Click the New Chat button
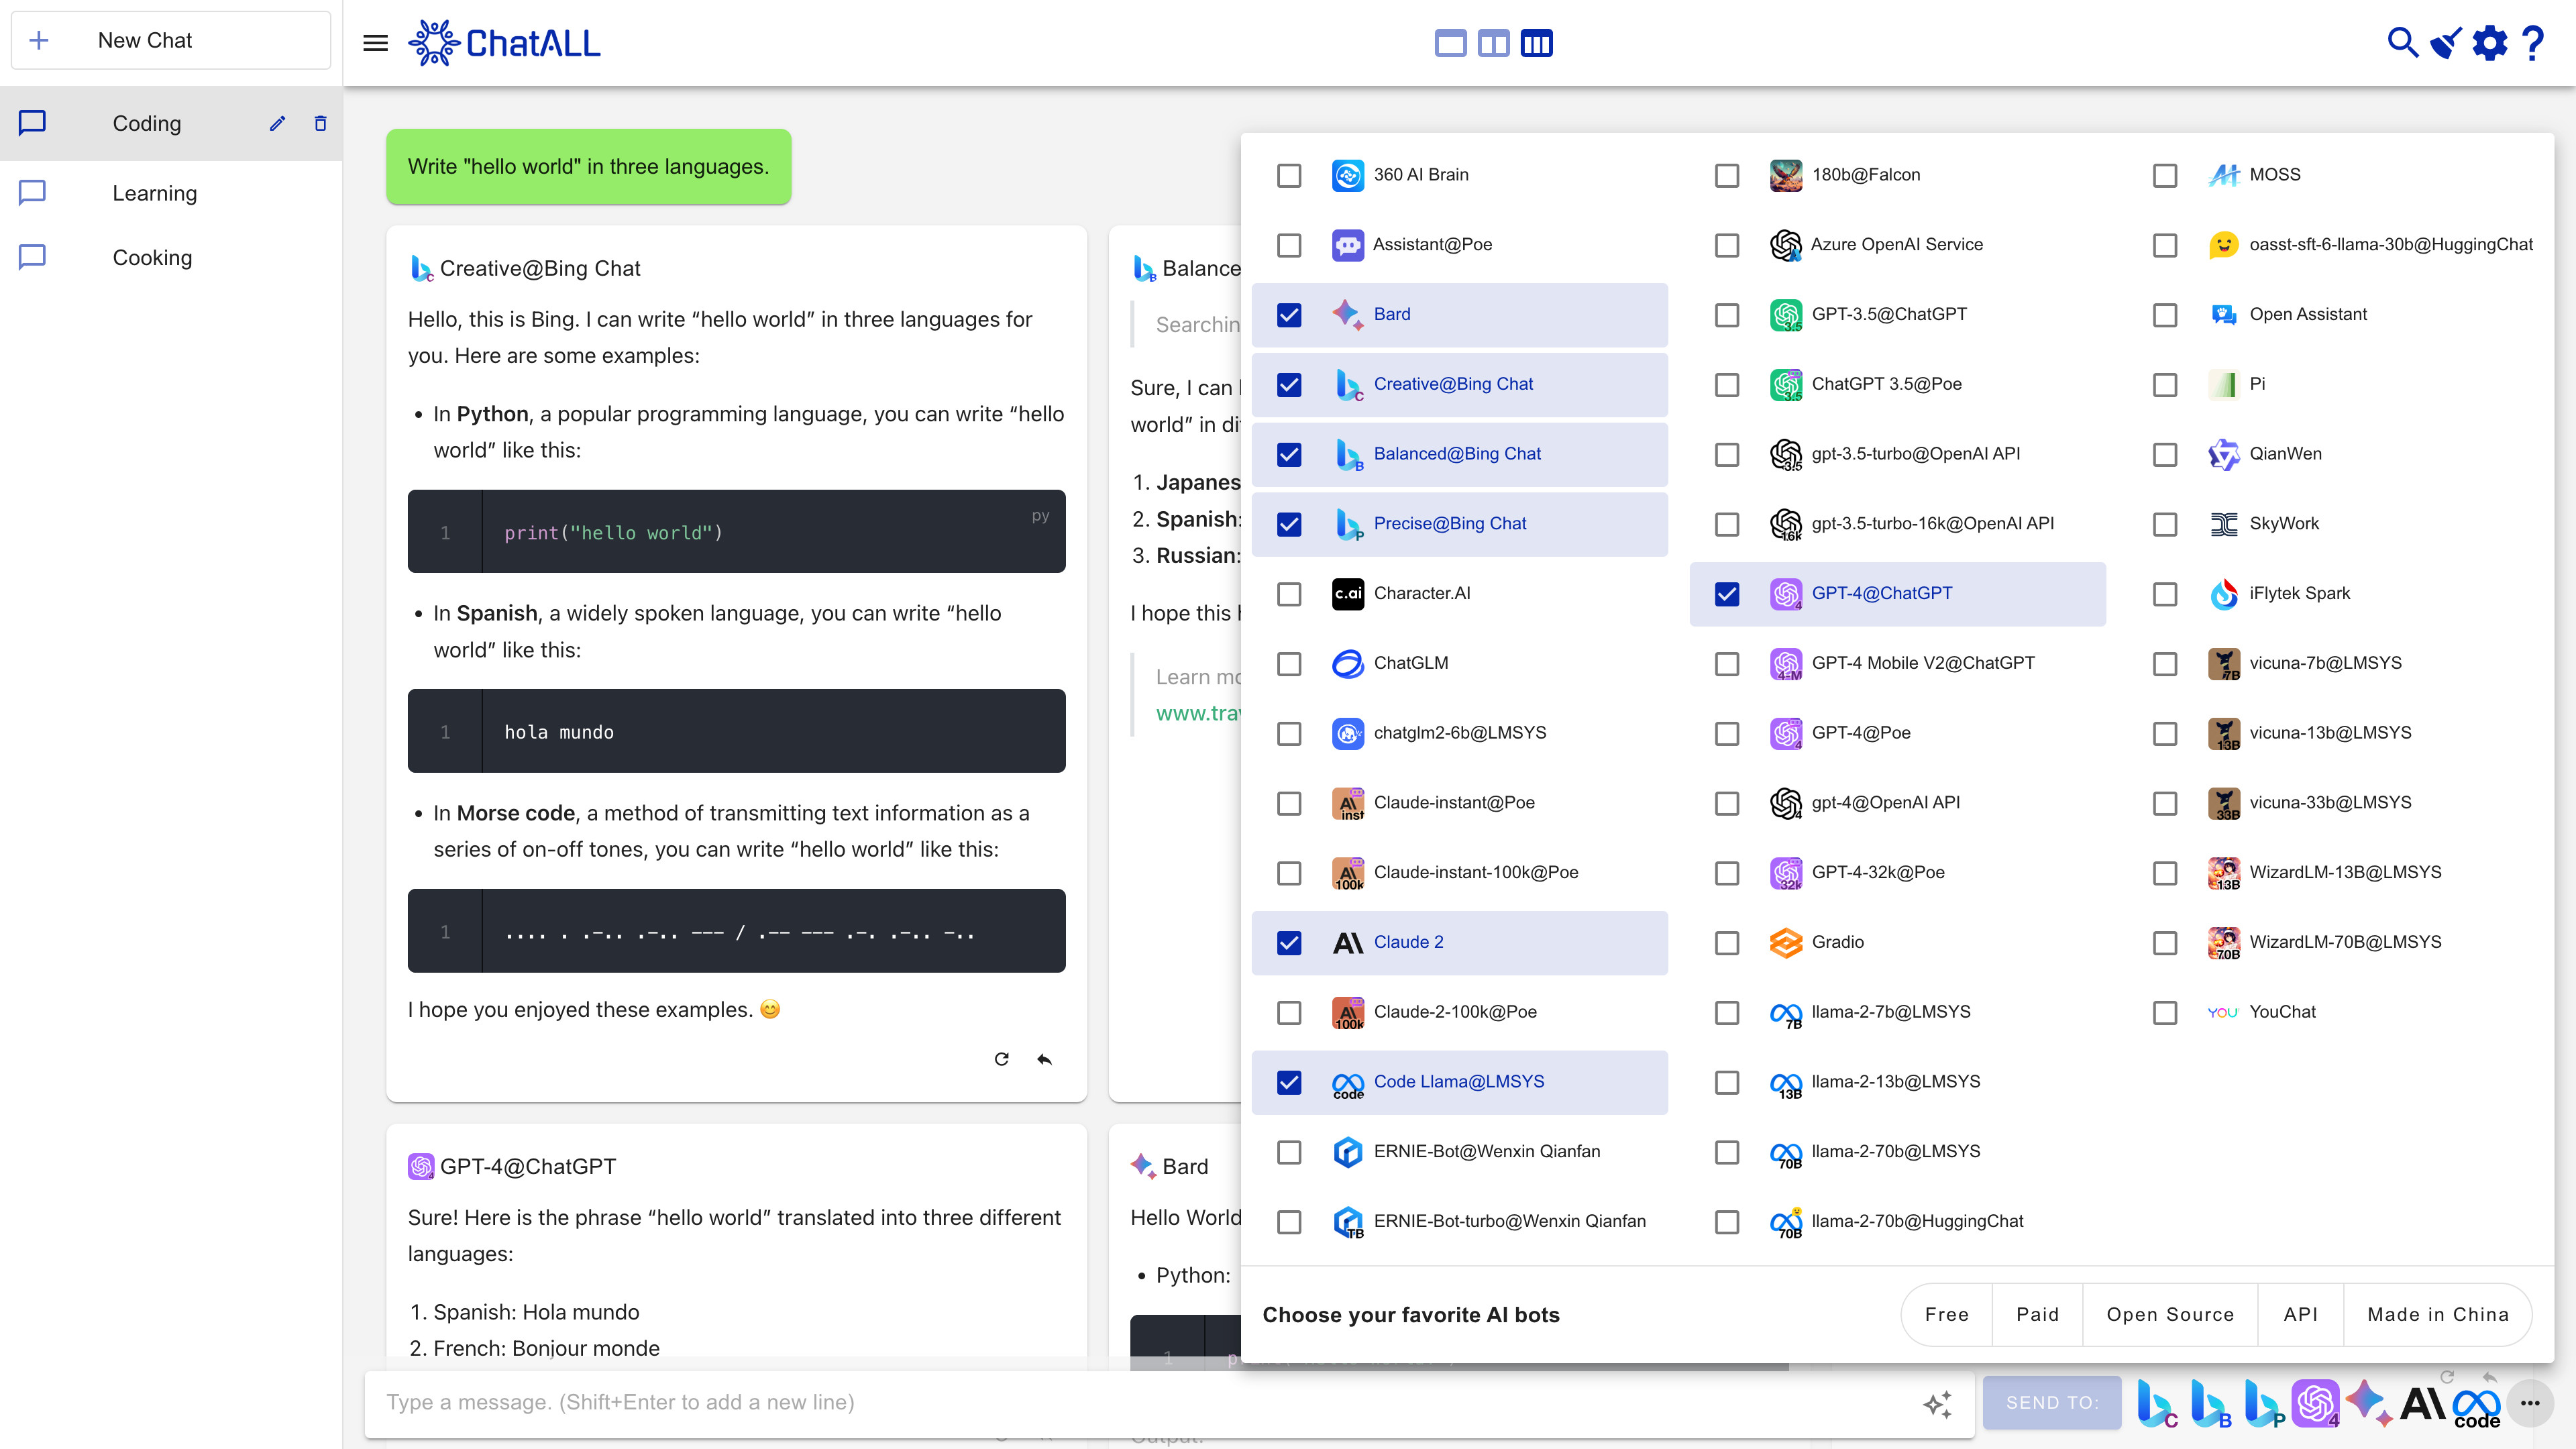 (170, 40)
